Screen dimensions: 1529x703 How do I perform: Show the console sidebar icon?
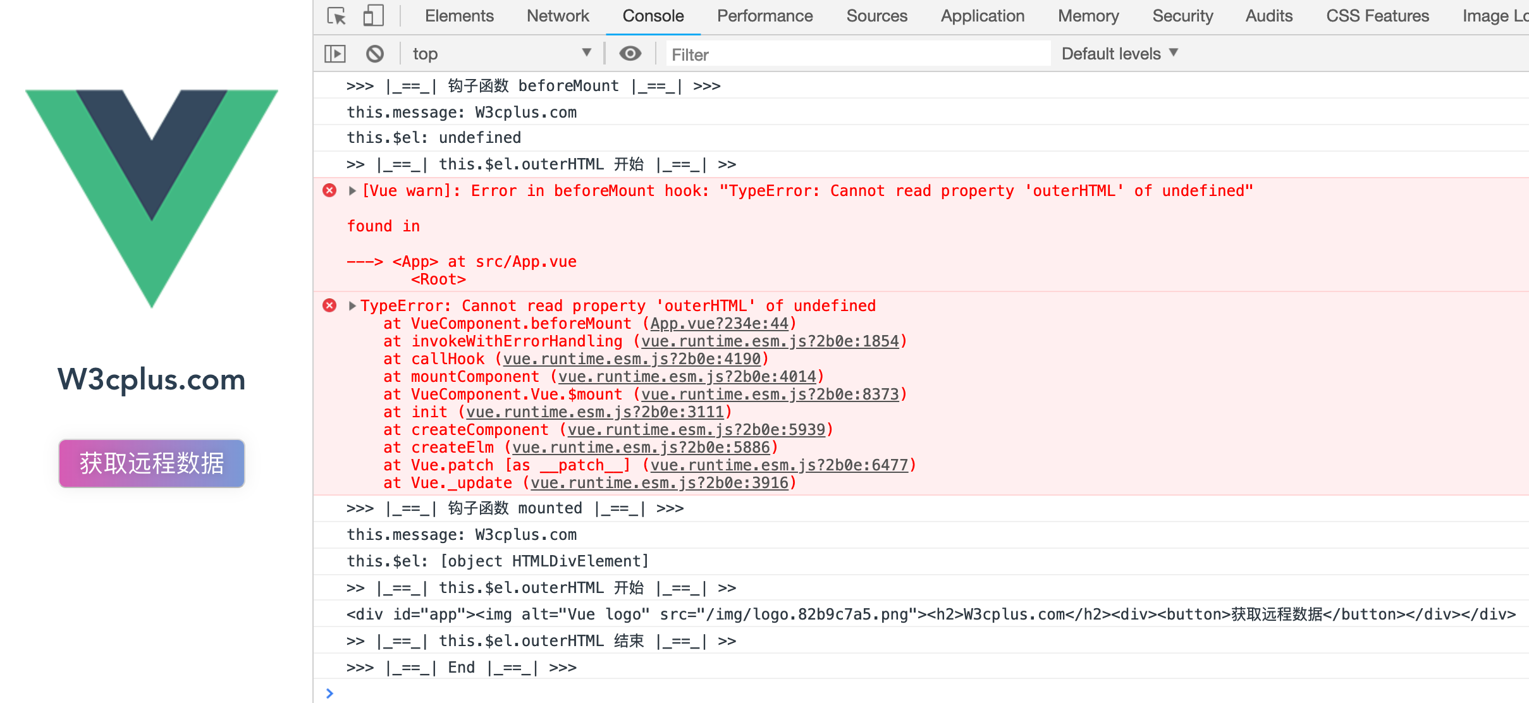coord(335,54)
